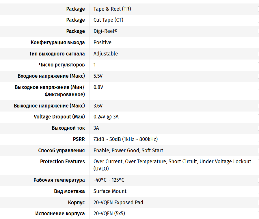Toggle checkbox in the Adjustable output type row
259x219 pixels.
tap(258, 54)
